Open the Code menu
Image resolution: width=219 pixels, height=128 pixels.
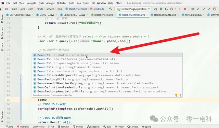41,3
